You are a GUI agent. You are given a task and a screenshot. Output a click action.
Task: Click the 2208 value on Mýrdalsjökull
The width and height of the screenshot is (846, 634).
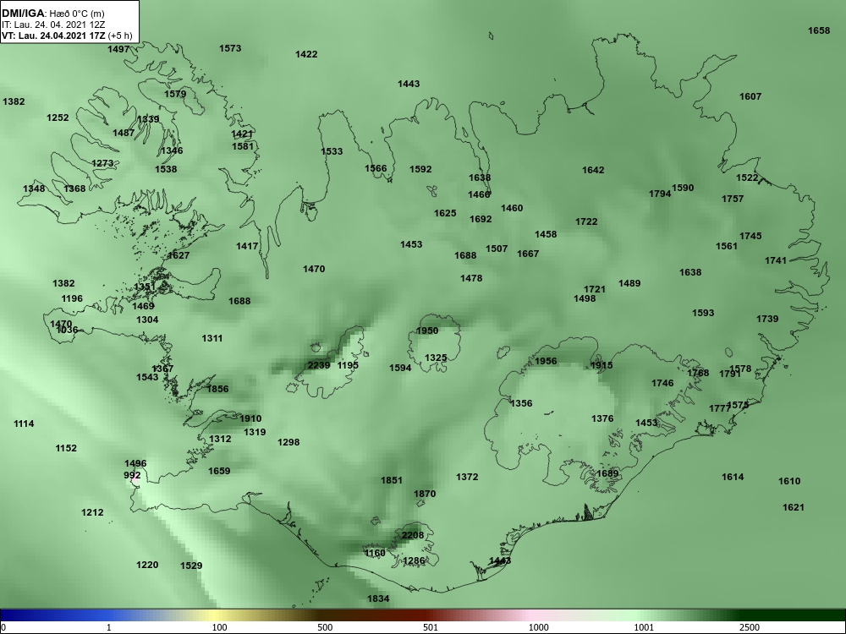click(x=413, y=535)
